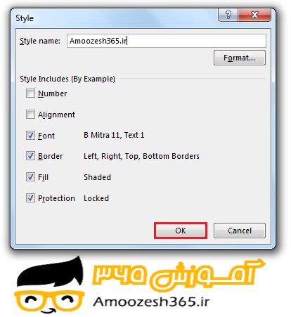Click the orange Persian logo text
This screenshot has height=317, width=291.
179,275
